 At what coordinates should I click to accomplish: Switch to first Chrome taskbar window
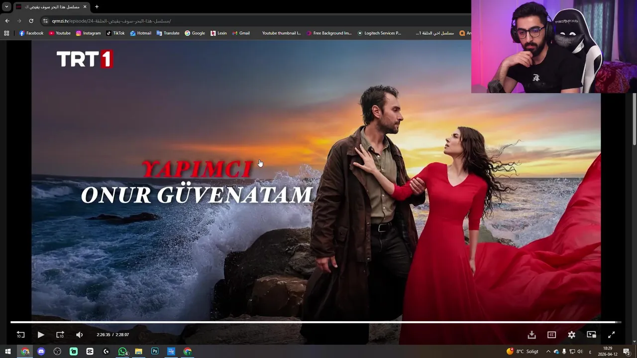25,352
